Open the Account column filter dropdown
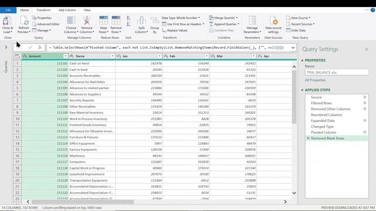The image size is (376, 211). click(x=65, y=56)
